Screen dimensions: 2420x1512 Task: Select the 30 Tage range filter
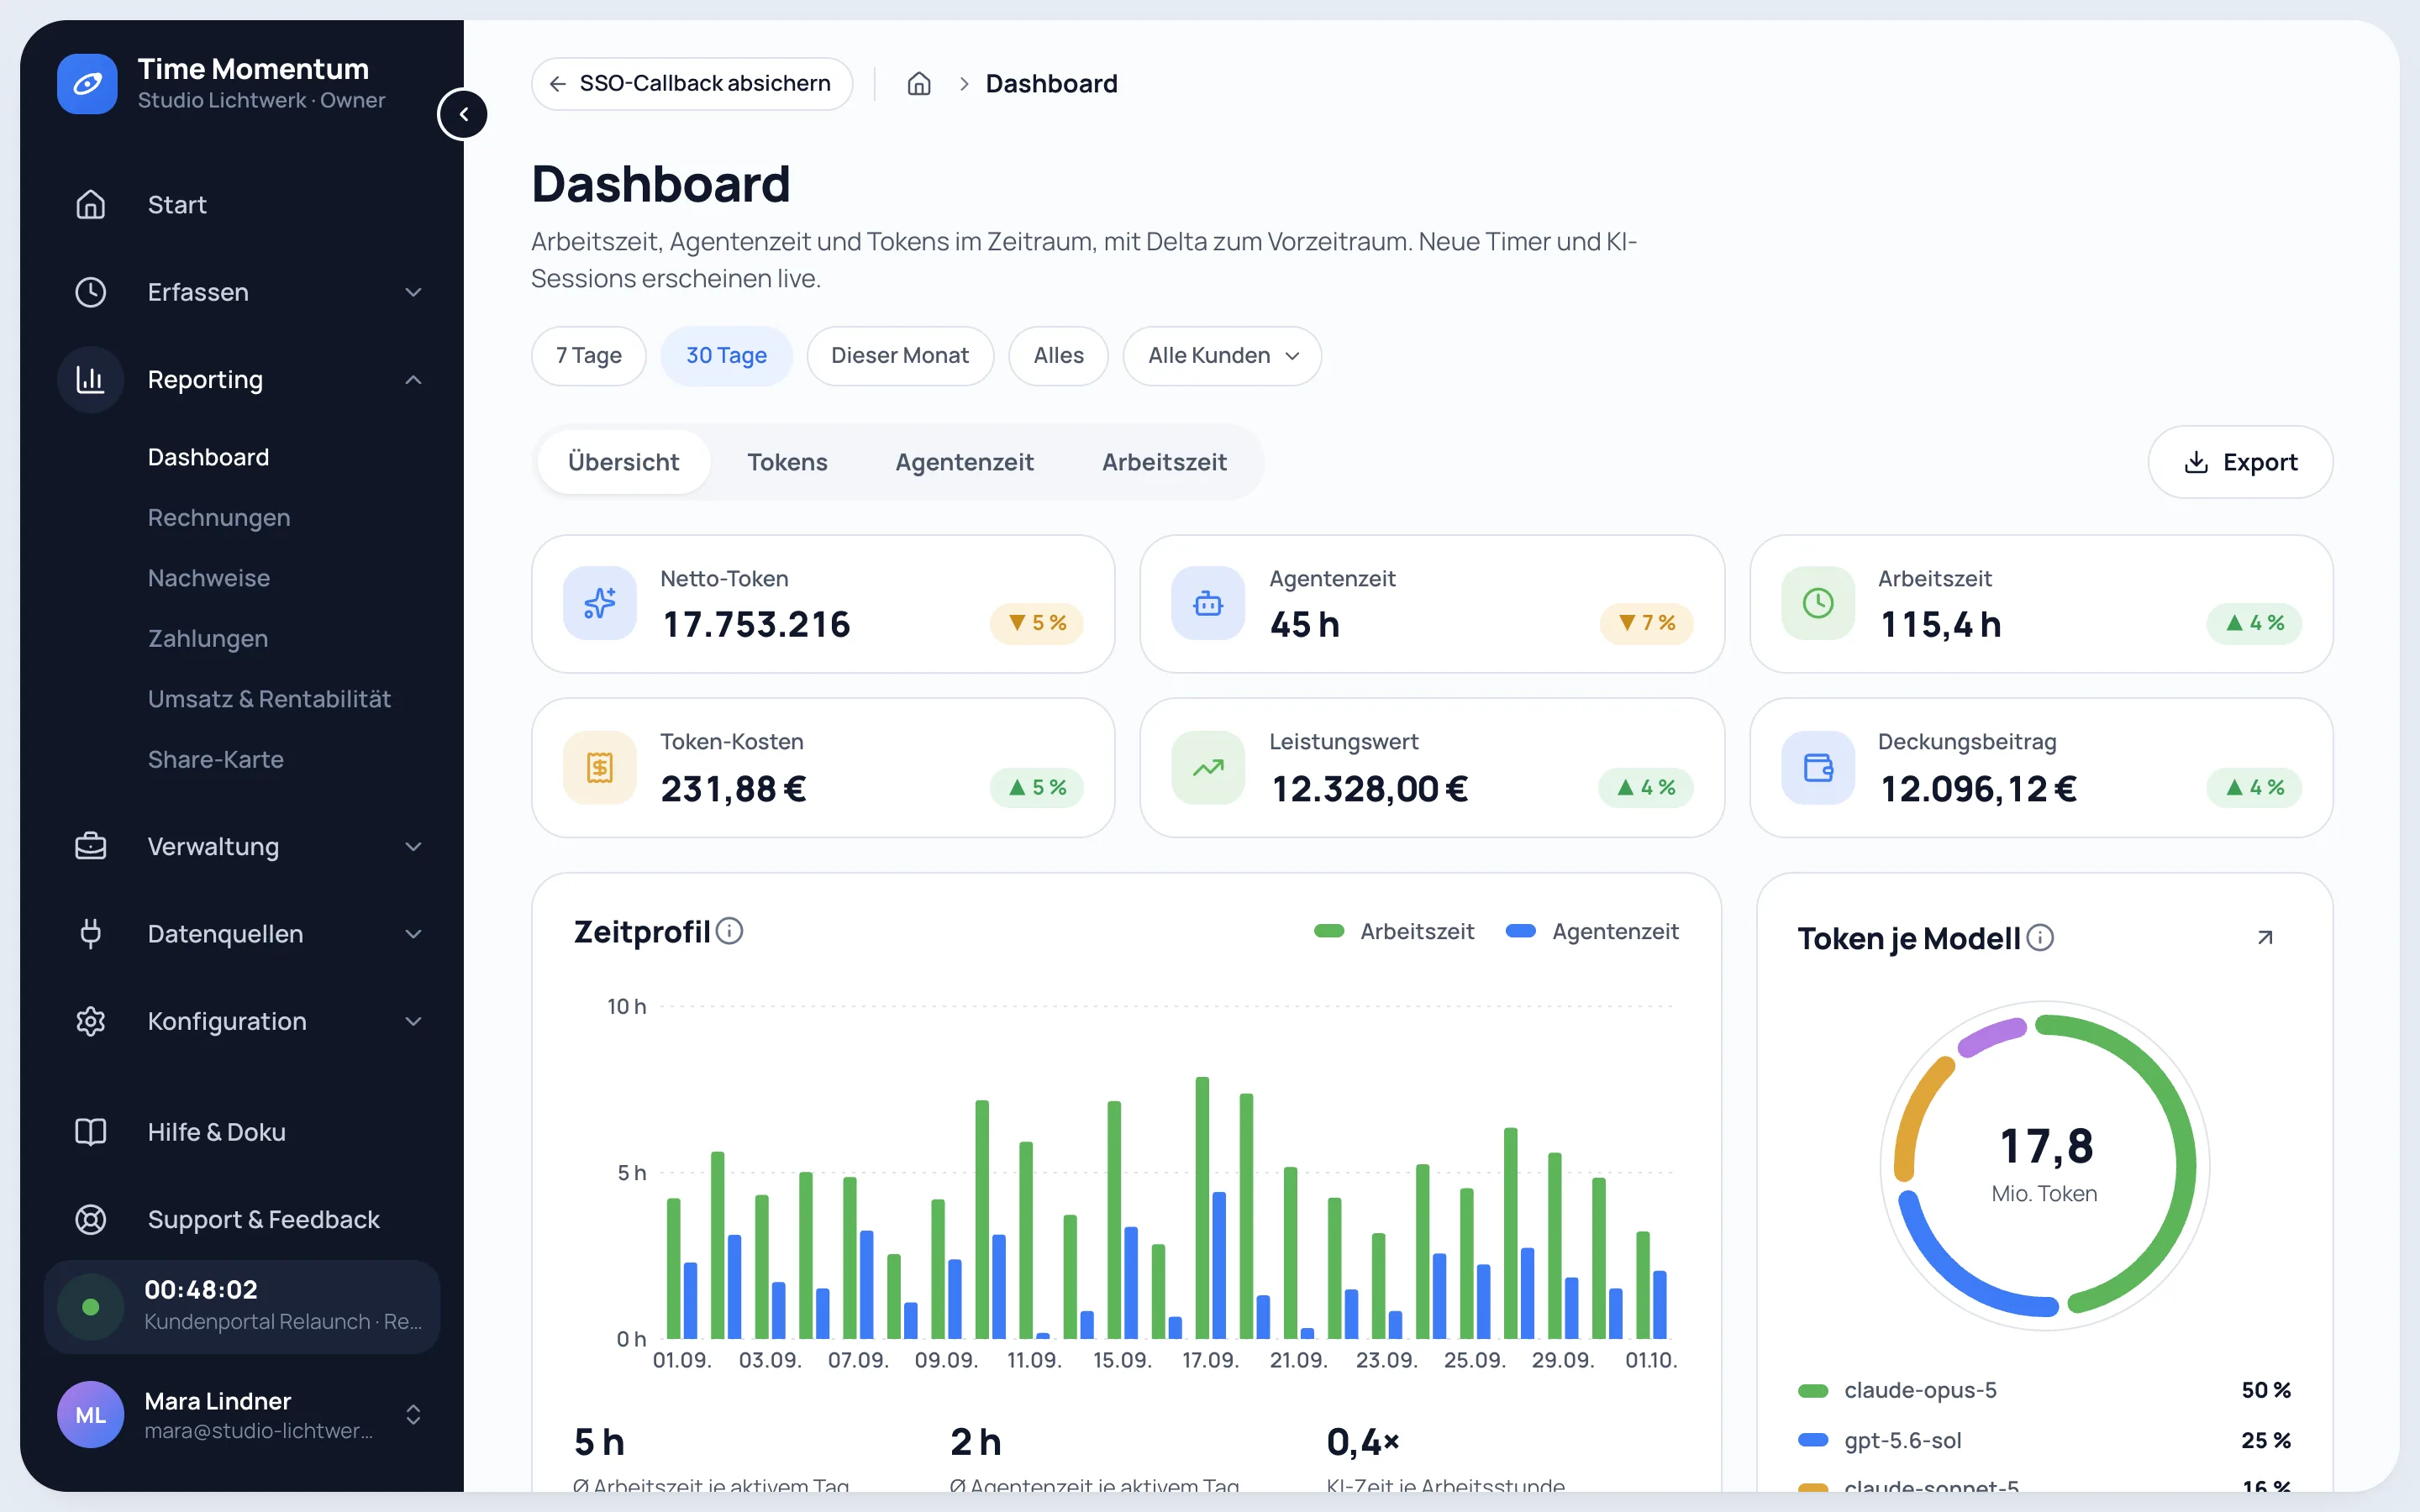[726, 356]
